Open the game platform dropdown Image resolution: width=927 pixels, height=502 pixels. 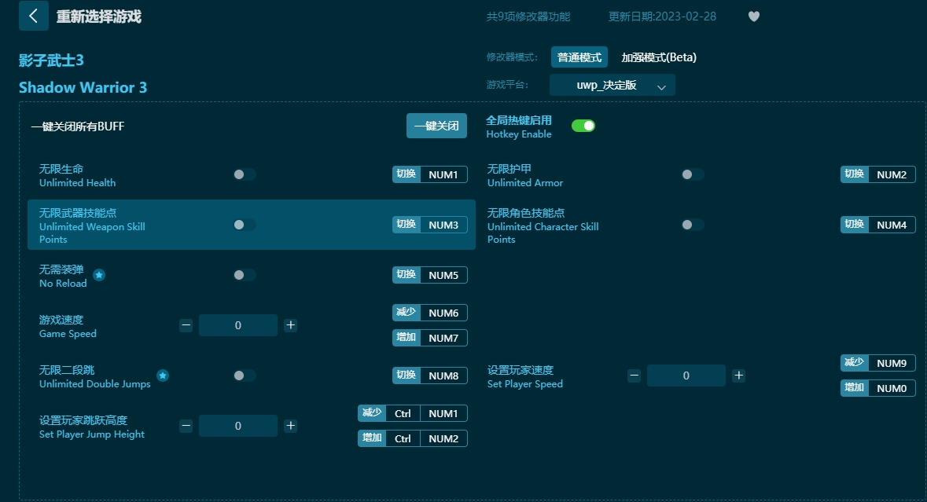[x=612, y=86]
